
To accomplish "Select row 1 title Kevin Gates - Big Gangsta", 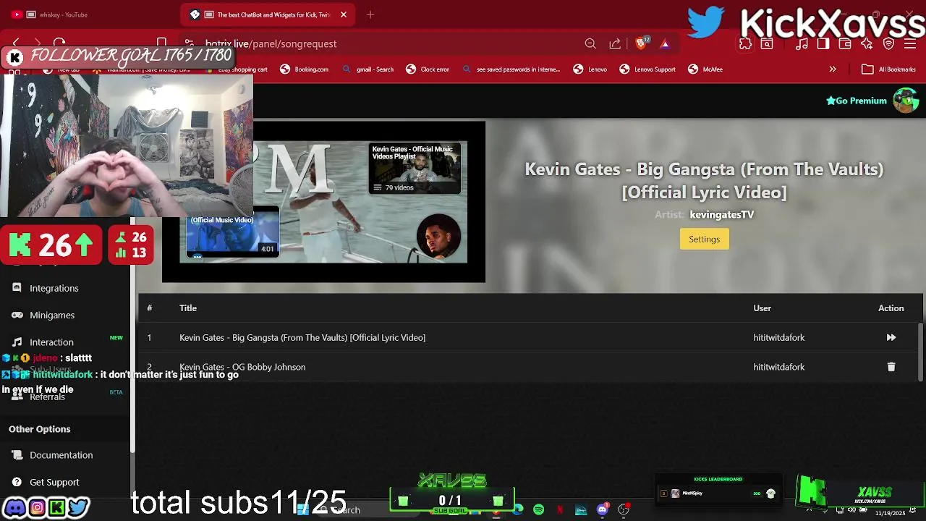I will [x=302, y=337].
